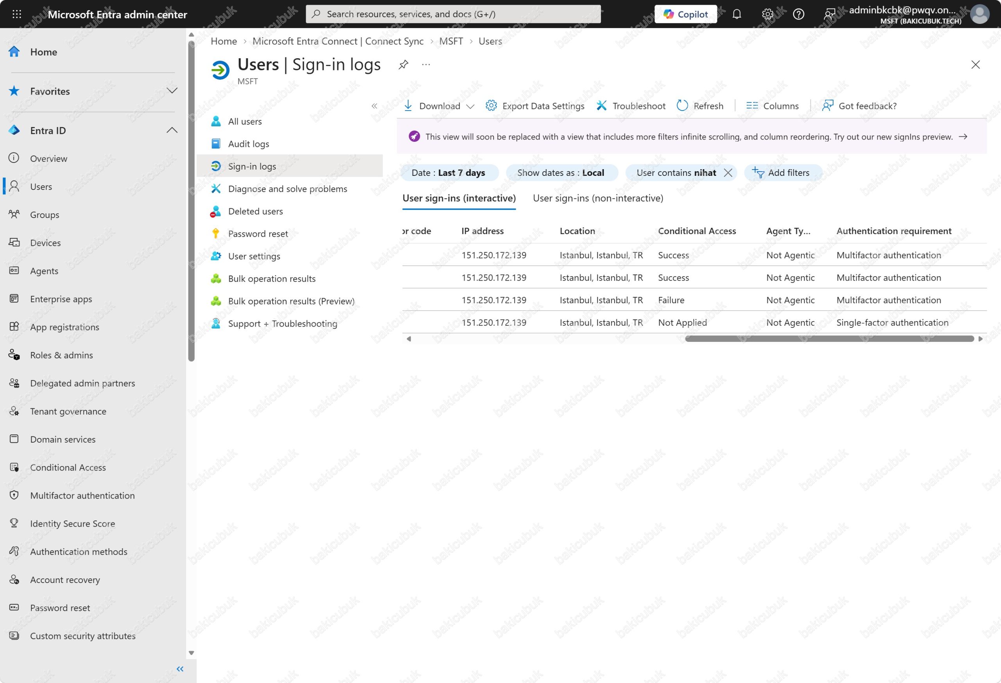
Task: Open Export Data Settings
Action: (535, 105)
